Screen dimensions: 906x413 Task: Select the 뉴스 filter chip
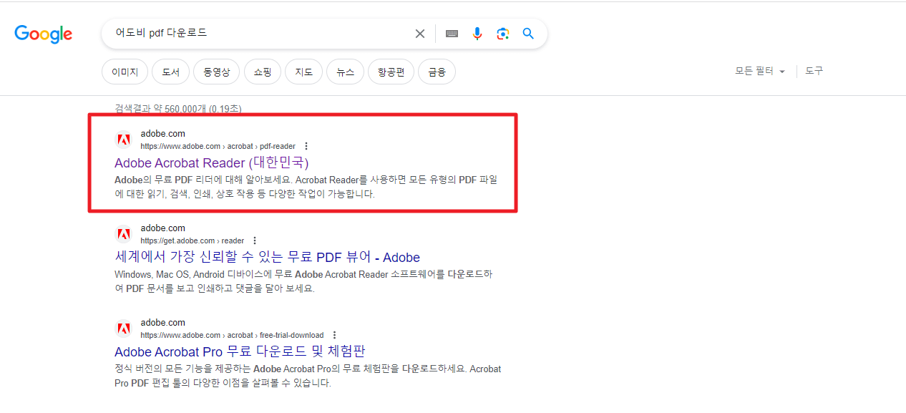(x=345, y=72)
